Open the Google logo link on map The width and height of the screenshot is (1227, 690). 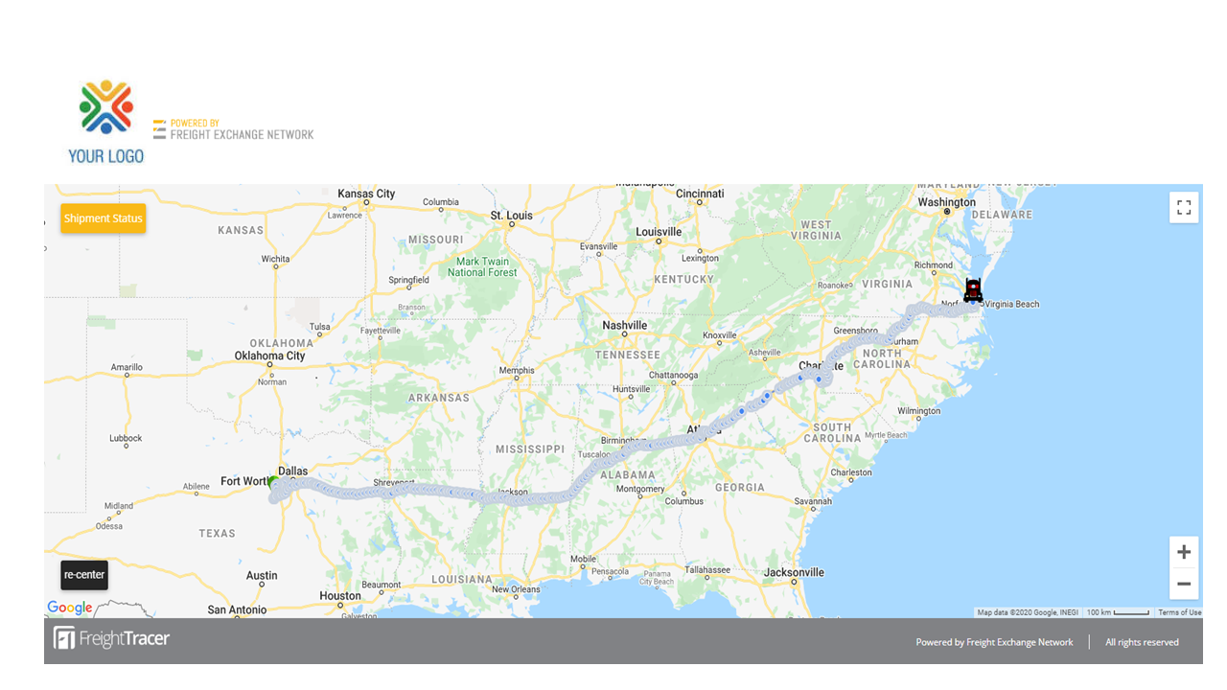(x=70, y=608)
